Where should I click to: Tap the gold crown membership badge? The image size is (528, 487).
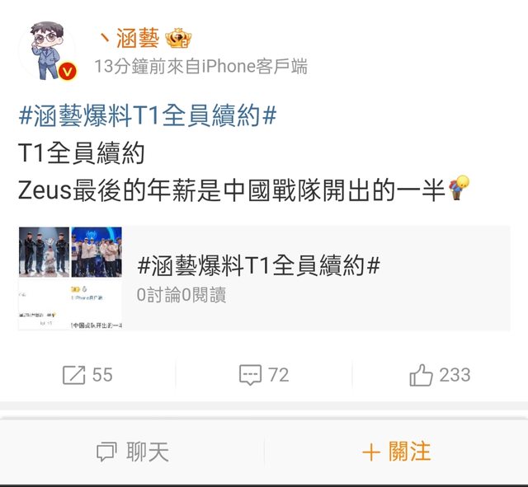click(x=178, y=39)
